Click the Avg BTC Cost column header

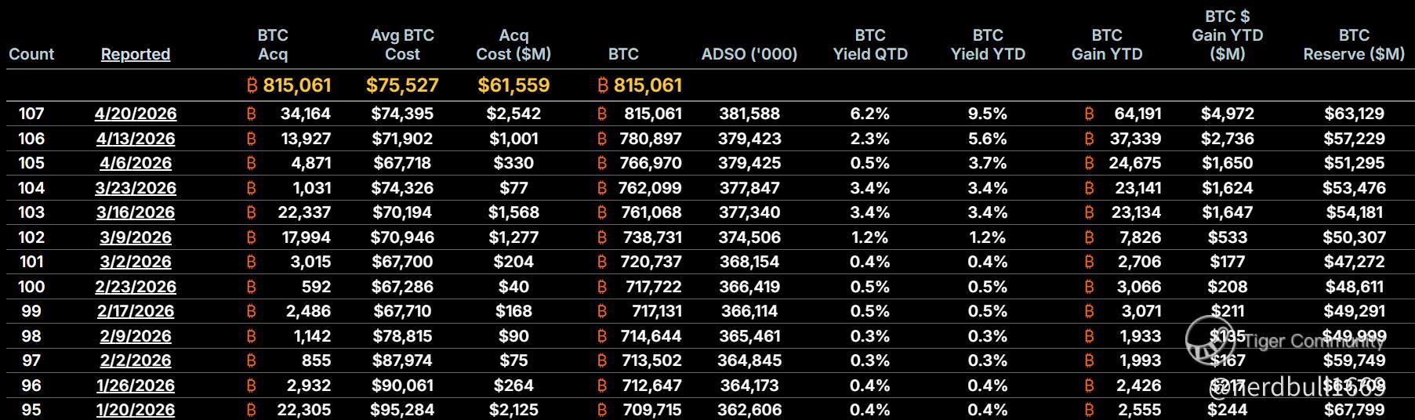tap(402, 45)
